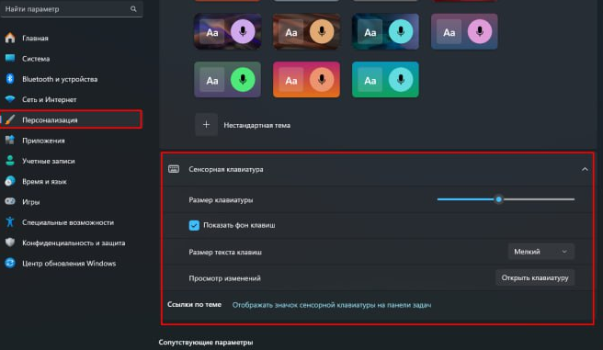Click the plus icon for Нестандартная тема
The image size is (603, 350).
[x=206, y=125]
